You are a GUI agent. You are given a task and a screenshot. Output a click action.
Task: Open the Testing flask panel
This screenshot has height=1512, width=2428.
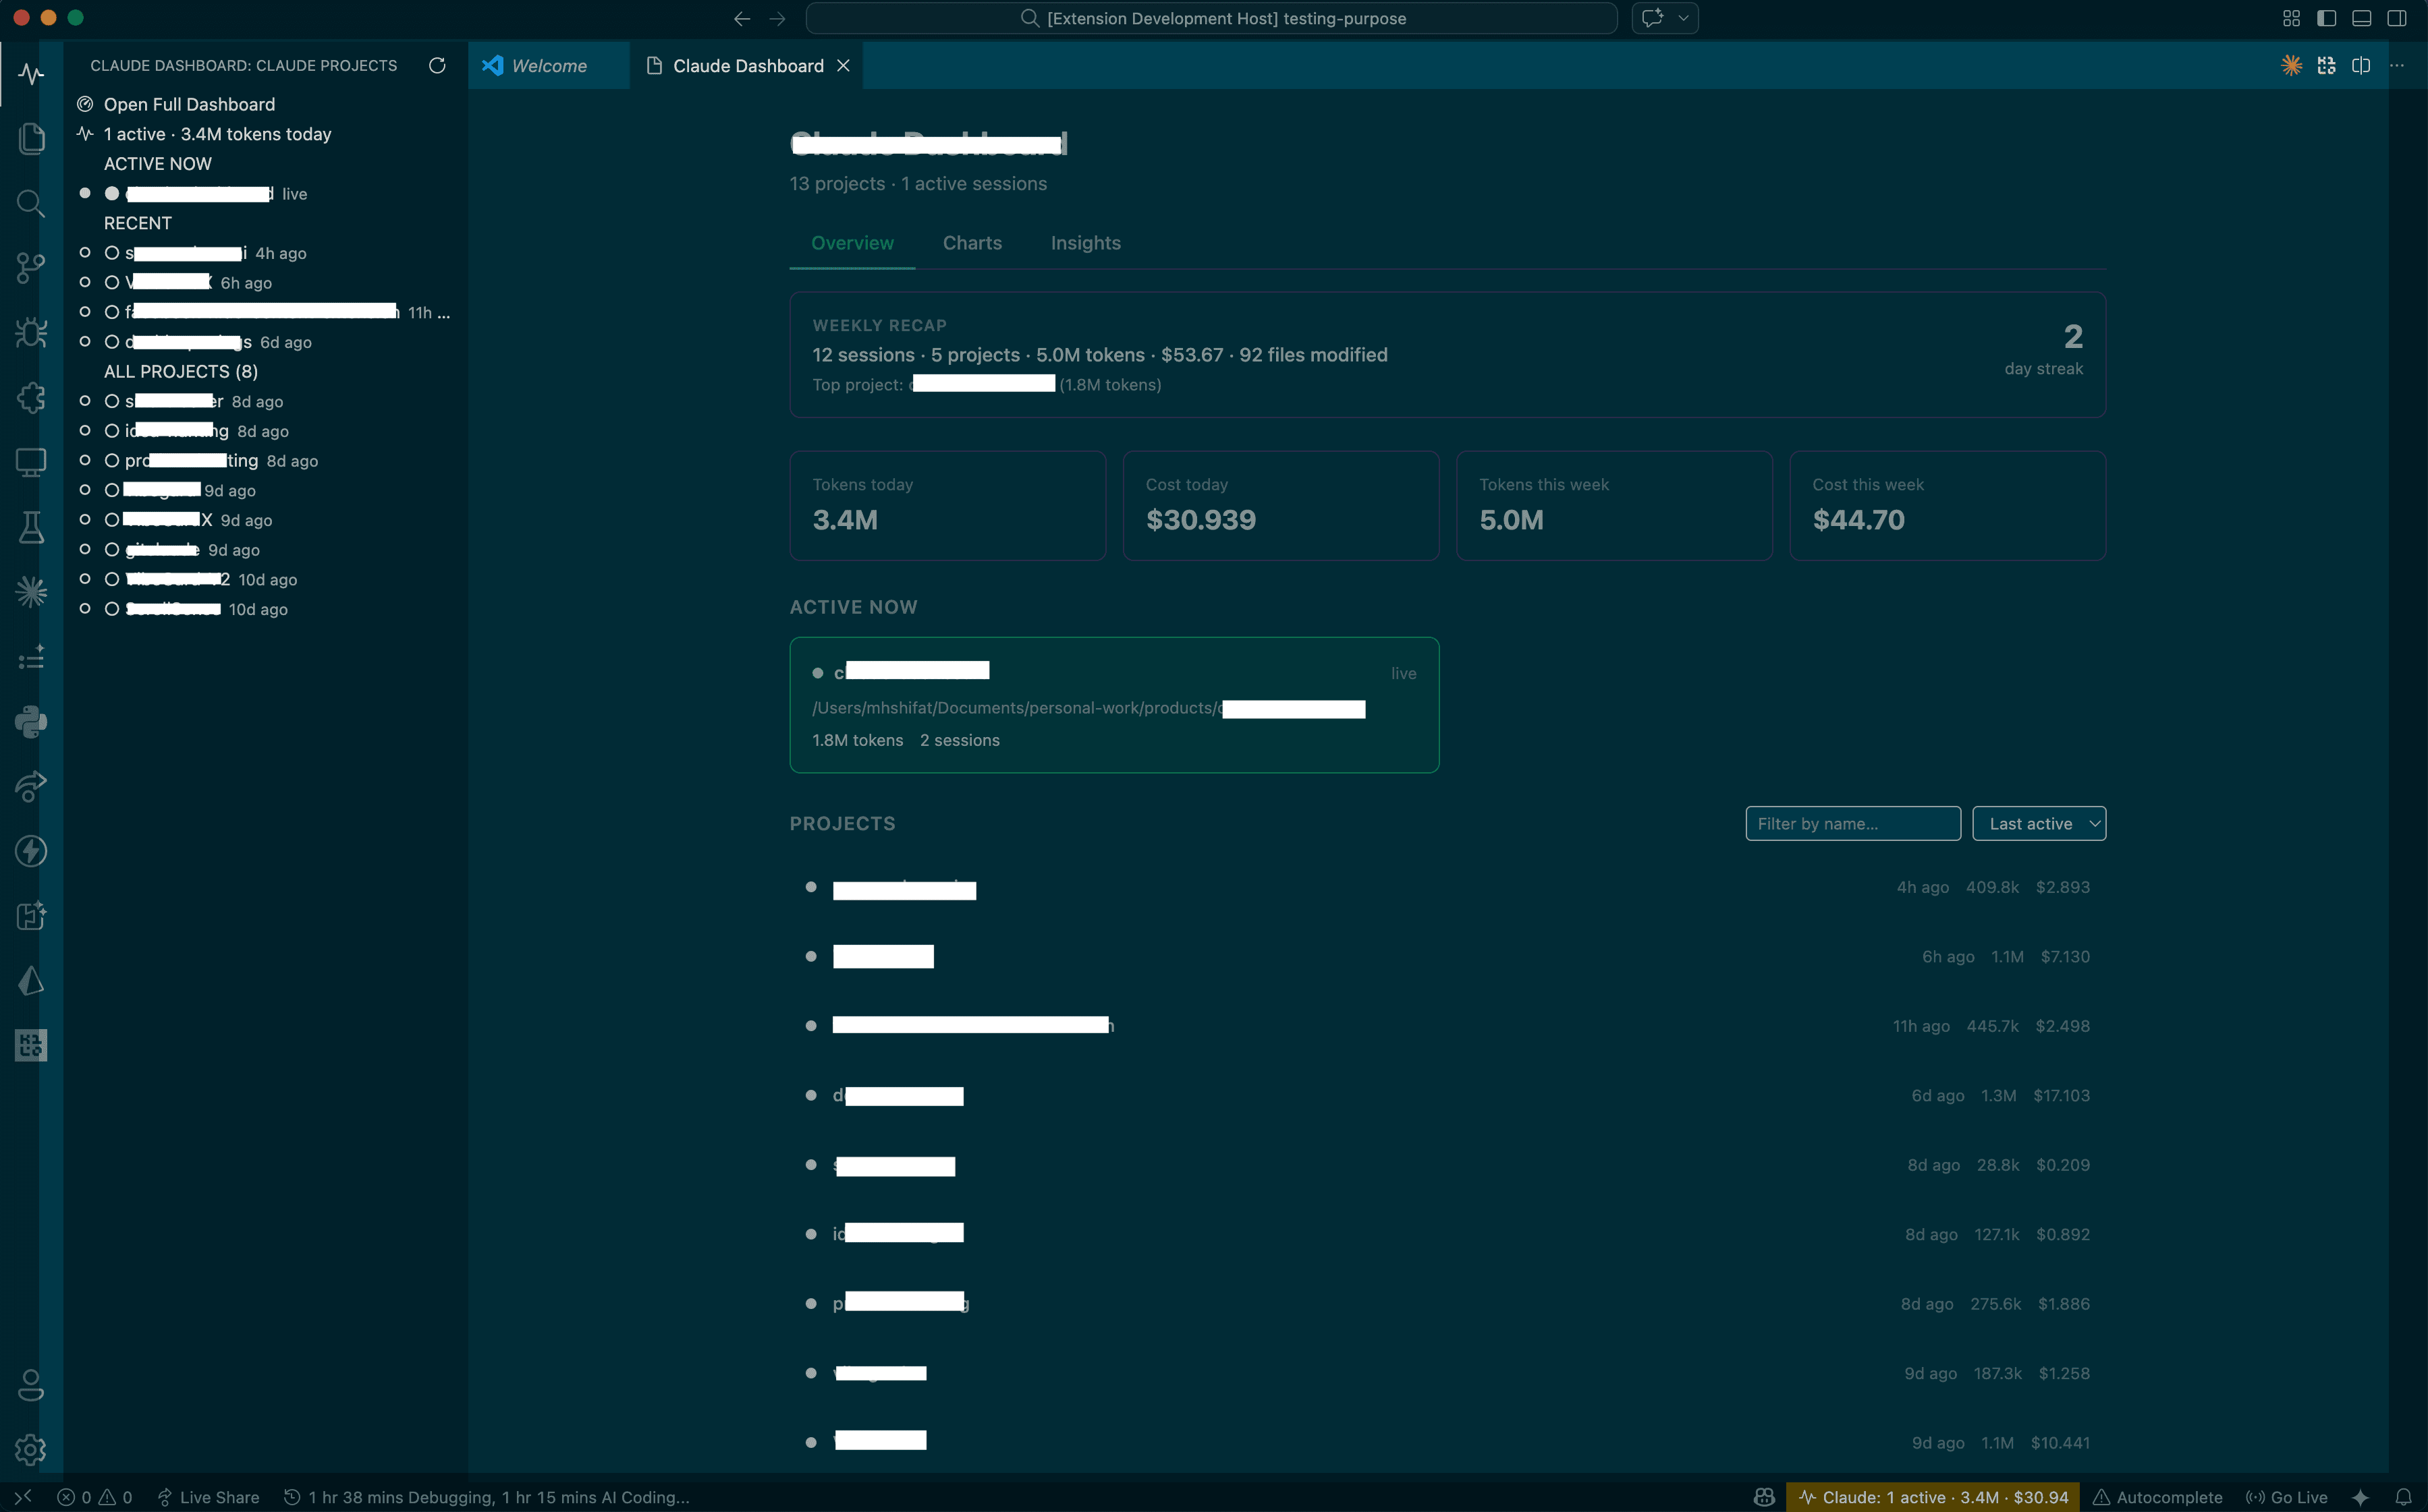click(x=31, y=528)
